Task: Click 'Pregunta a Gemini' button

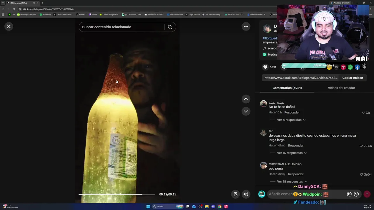Action: click(340, 3)
